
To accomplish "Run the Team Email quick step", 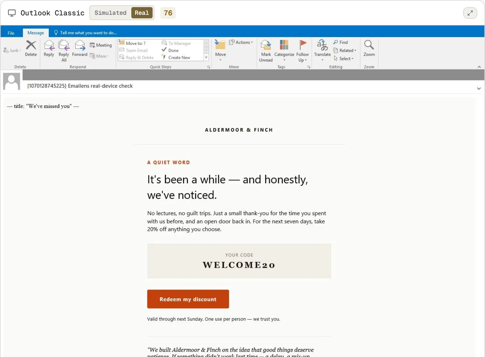I will click(133, 51).
